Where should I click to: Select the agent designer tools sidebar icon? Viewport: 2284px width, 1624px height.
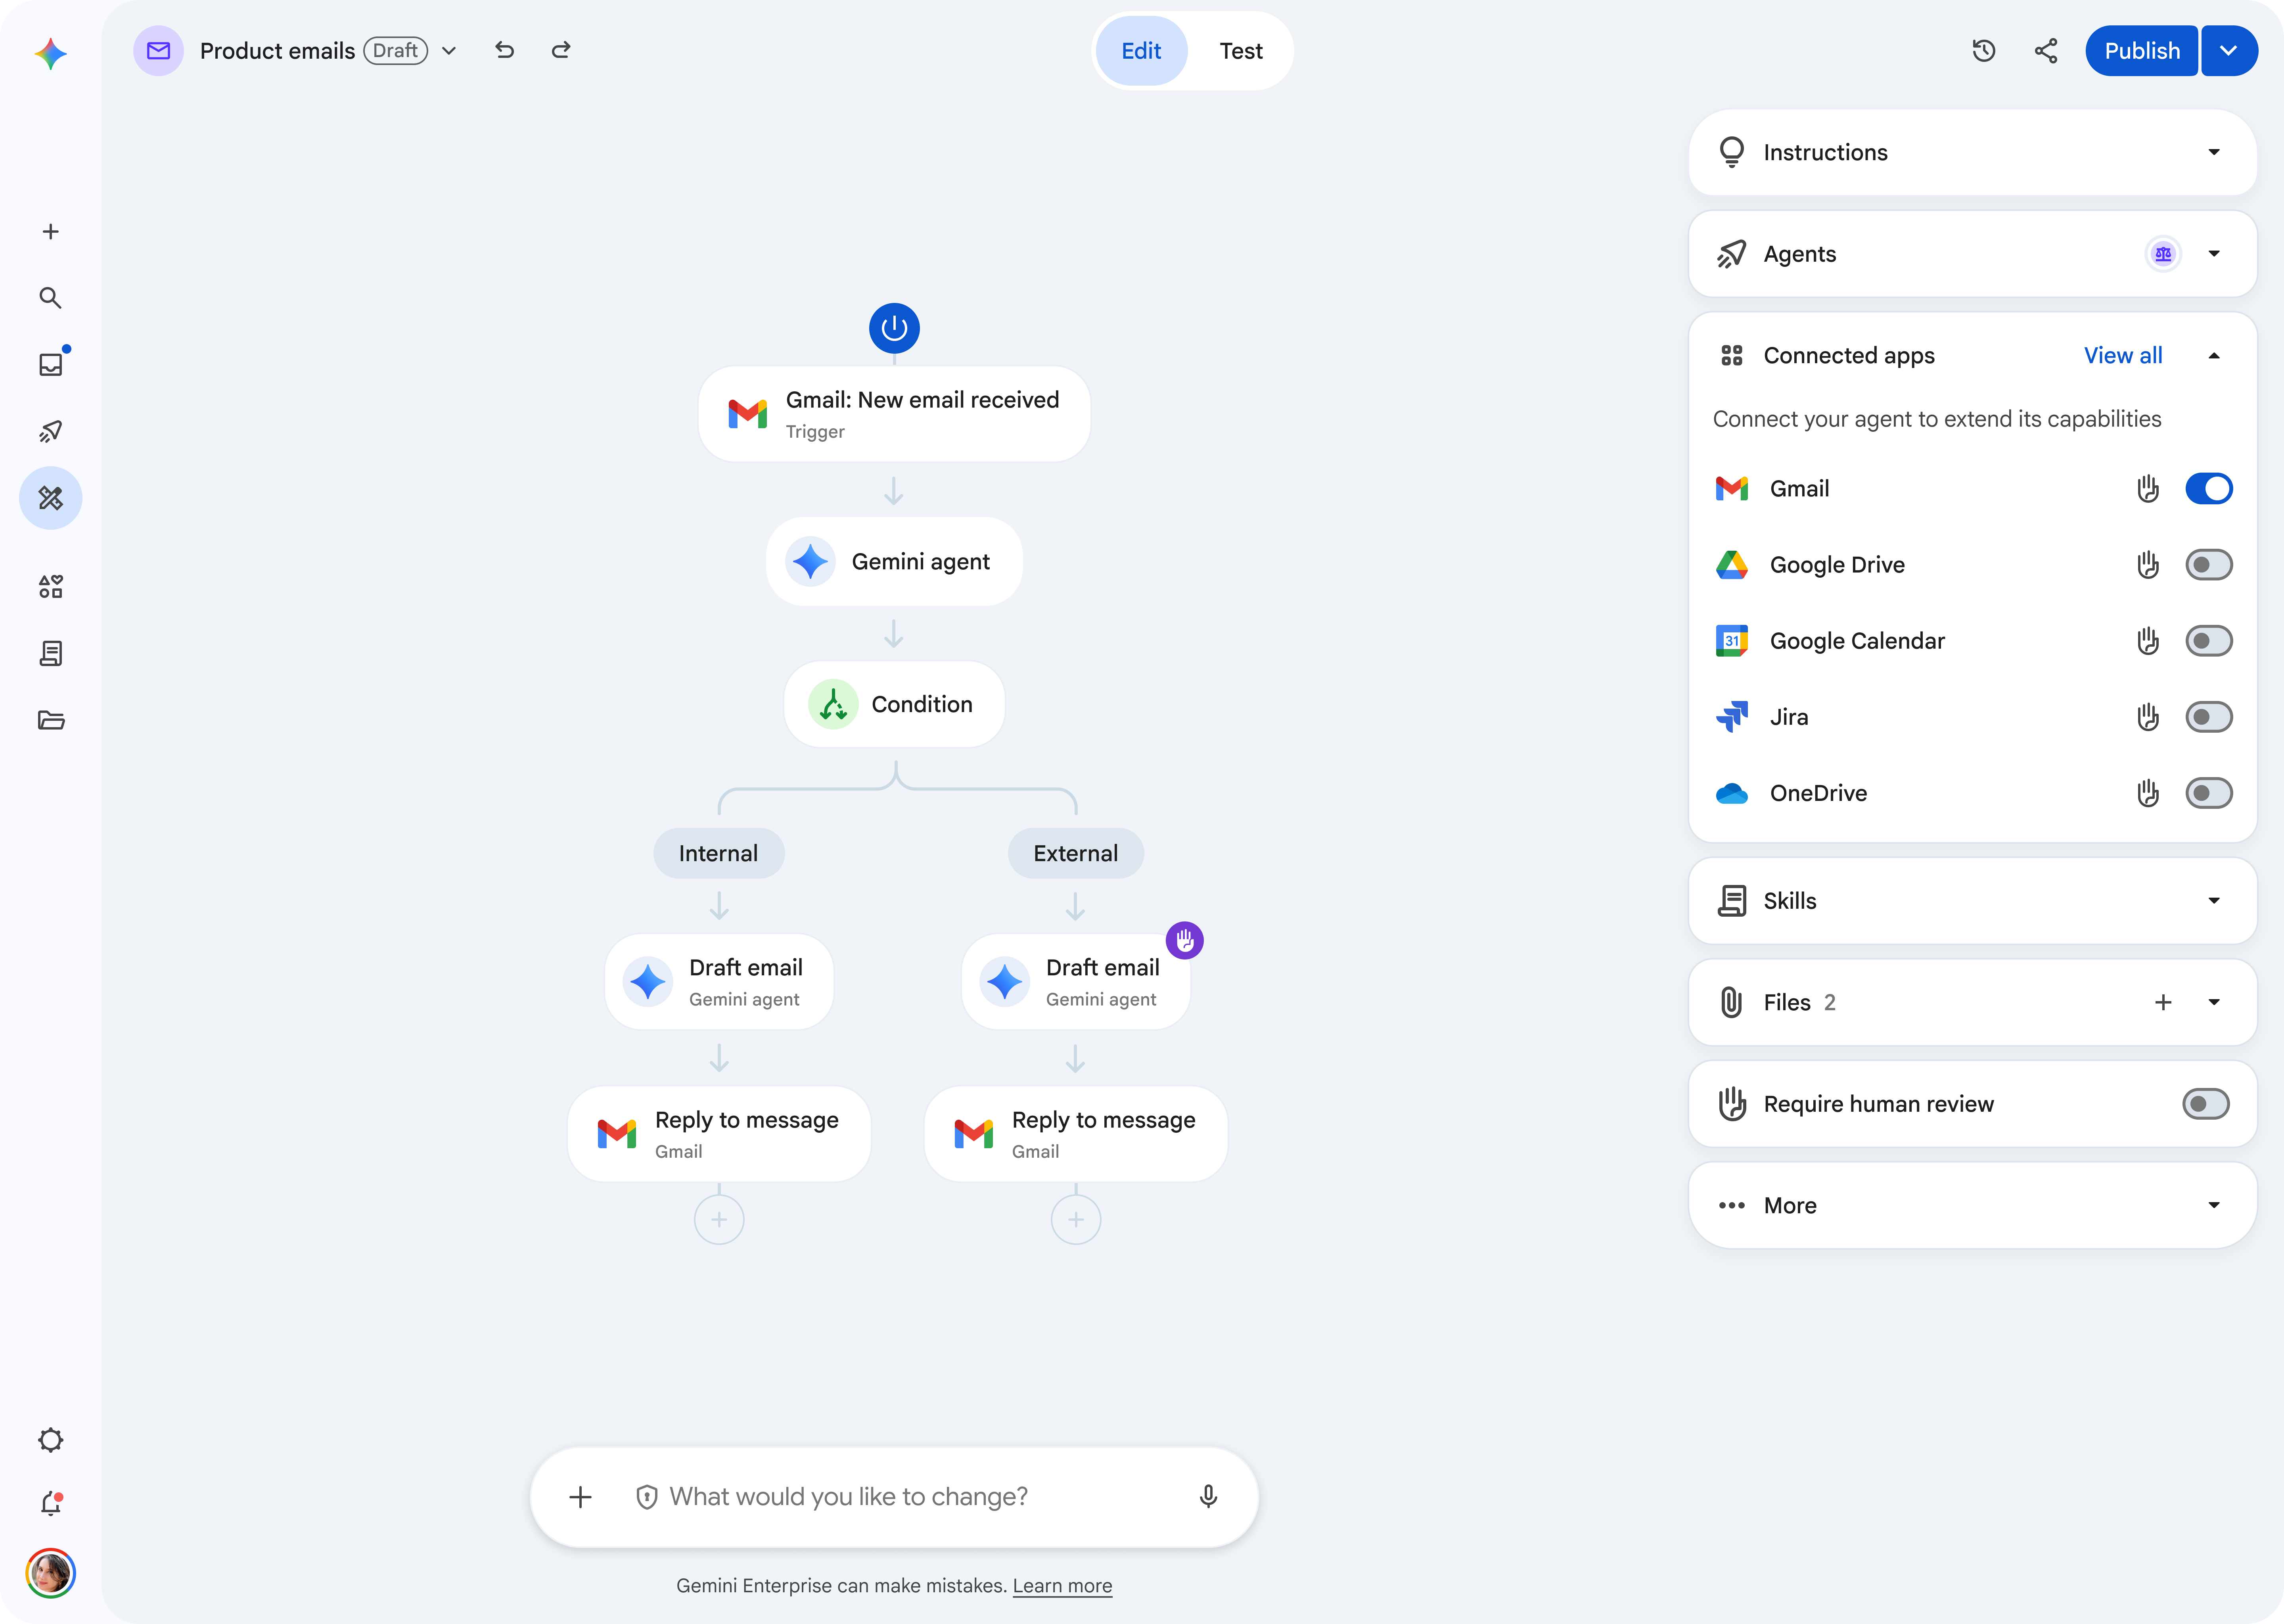(x=51, y=498)
